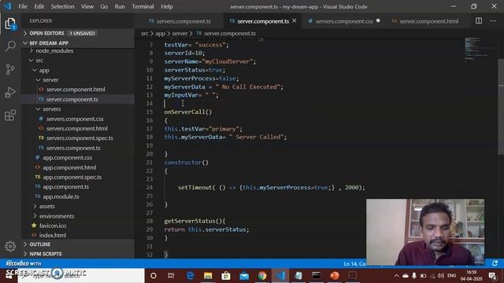The width and height of the screenshot is (504, 283).
Task: Click the Visual Studio Code logo icon
Action: tap(7, 6)
